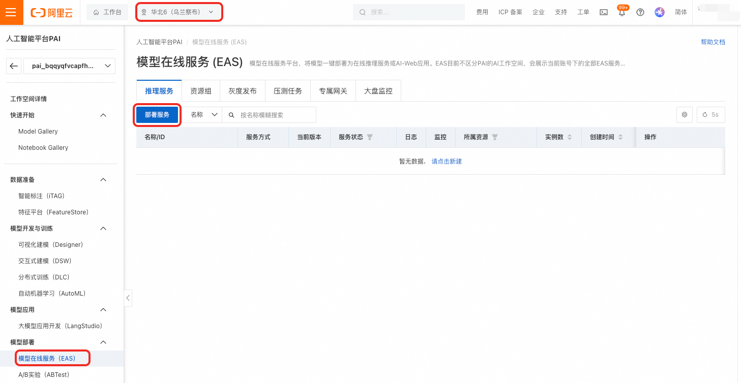Open the workspace pai_bqqyqfvcapfh dropdown
741x383 pixels.
[x=69, y=66]
